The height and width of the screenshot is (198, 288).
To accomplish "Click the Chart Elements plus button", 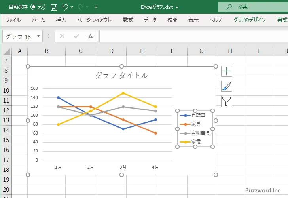I will tap(227, 71).
